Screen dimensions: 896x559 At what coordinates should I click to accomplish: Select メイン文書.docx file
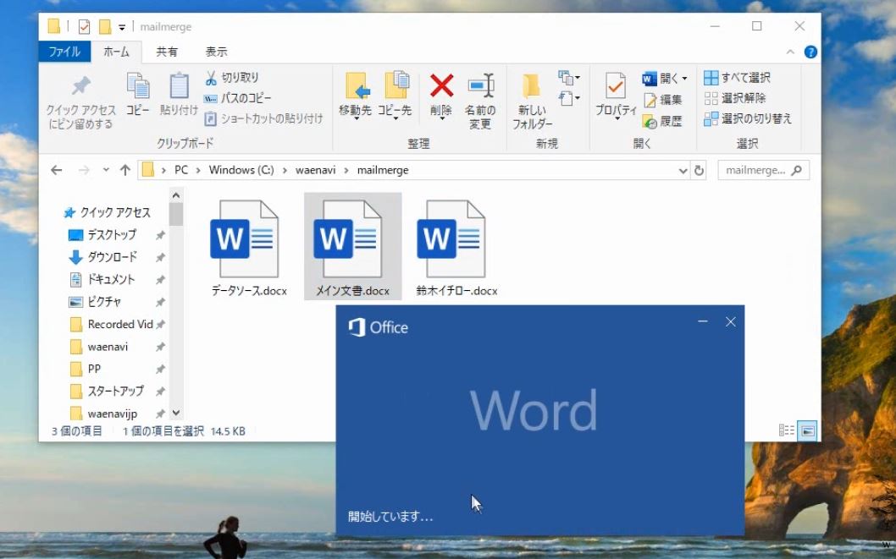(352, 246)
